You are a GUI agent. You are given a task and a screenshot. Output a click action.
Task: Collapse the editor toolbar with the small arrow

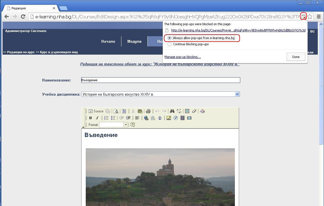click(x=83, y=127)
